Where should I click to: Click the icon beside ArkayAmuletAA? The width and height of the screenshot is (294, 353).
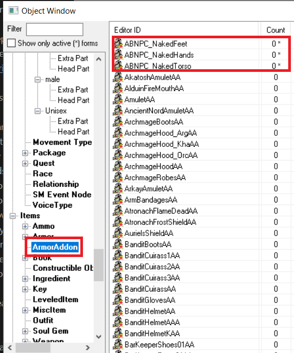click(x=118, y=188)
